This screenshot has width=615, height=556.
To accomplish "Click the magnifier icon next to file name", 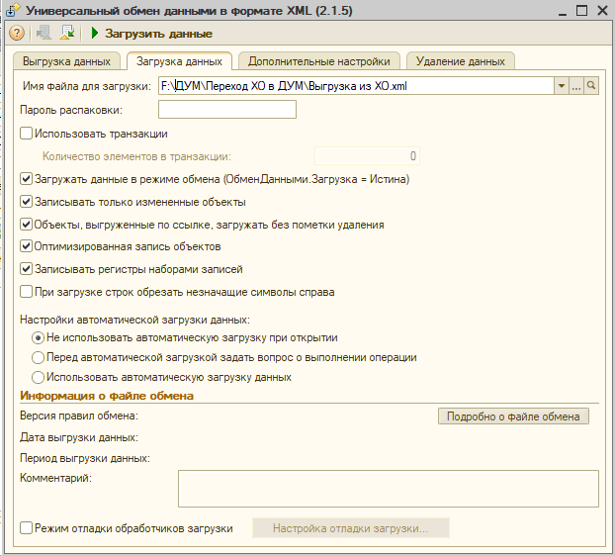I will click(591, 85).
